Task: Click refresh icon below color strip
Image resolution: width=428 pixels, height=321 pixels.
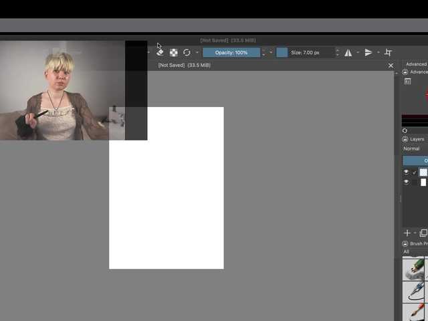Action: click(405, 131)
